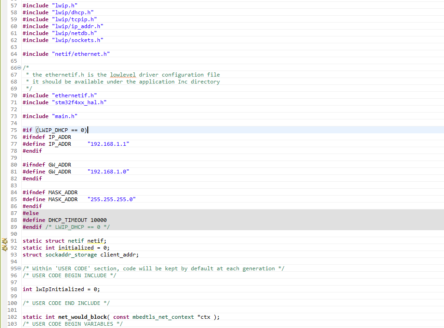Click the GW_ADDR string "192.168.1.0"
This screenshot has height=328, width=444.
pyautogui.click(x=108, y=171)
